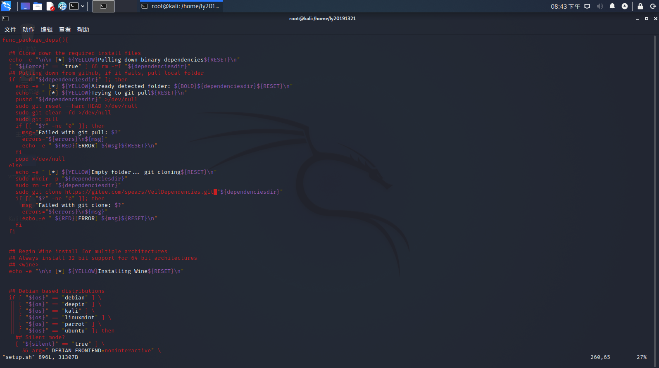The width and height of the screenshot is (659, 368).
Task: Open the 帮助 menu
Action: click(x=83, y=29)
